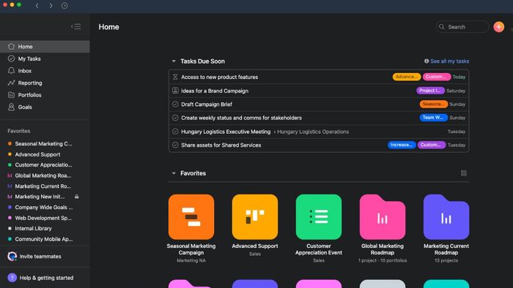Click the info icon beside See all my tasks

pos(427,61)
